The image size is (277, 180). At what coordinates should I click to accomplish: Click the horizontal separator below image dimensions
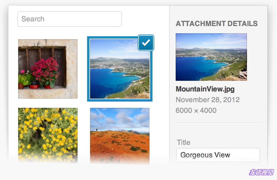(x=218, y=123)
